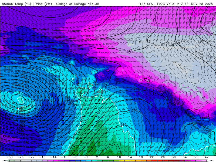Click the 1380 contour label
The width and height of the screenshot is (216, 162).
coord(26,142)
